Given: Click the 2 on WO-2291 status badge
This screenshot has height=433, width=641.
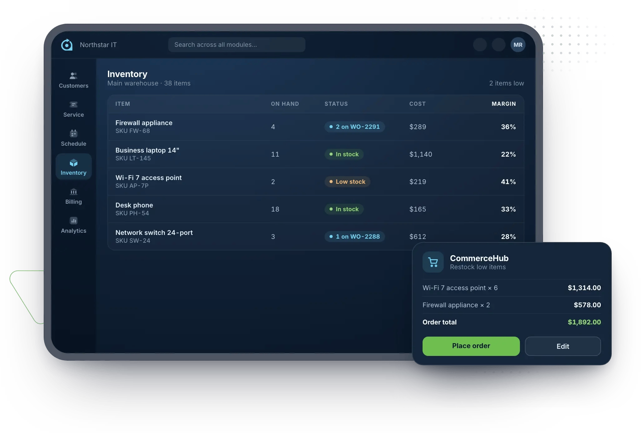Looking at the screenshot, I should pos(355,127).
